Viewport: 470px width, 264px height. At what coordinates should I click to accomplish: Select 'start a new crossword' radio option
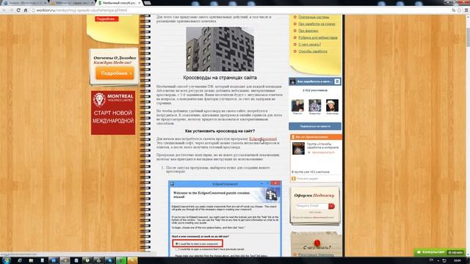[177, 244]
